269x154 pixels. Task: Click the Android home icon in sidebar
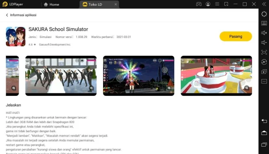[x=264, y=133]
